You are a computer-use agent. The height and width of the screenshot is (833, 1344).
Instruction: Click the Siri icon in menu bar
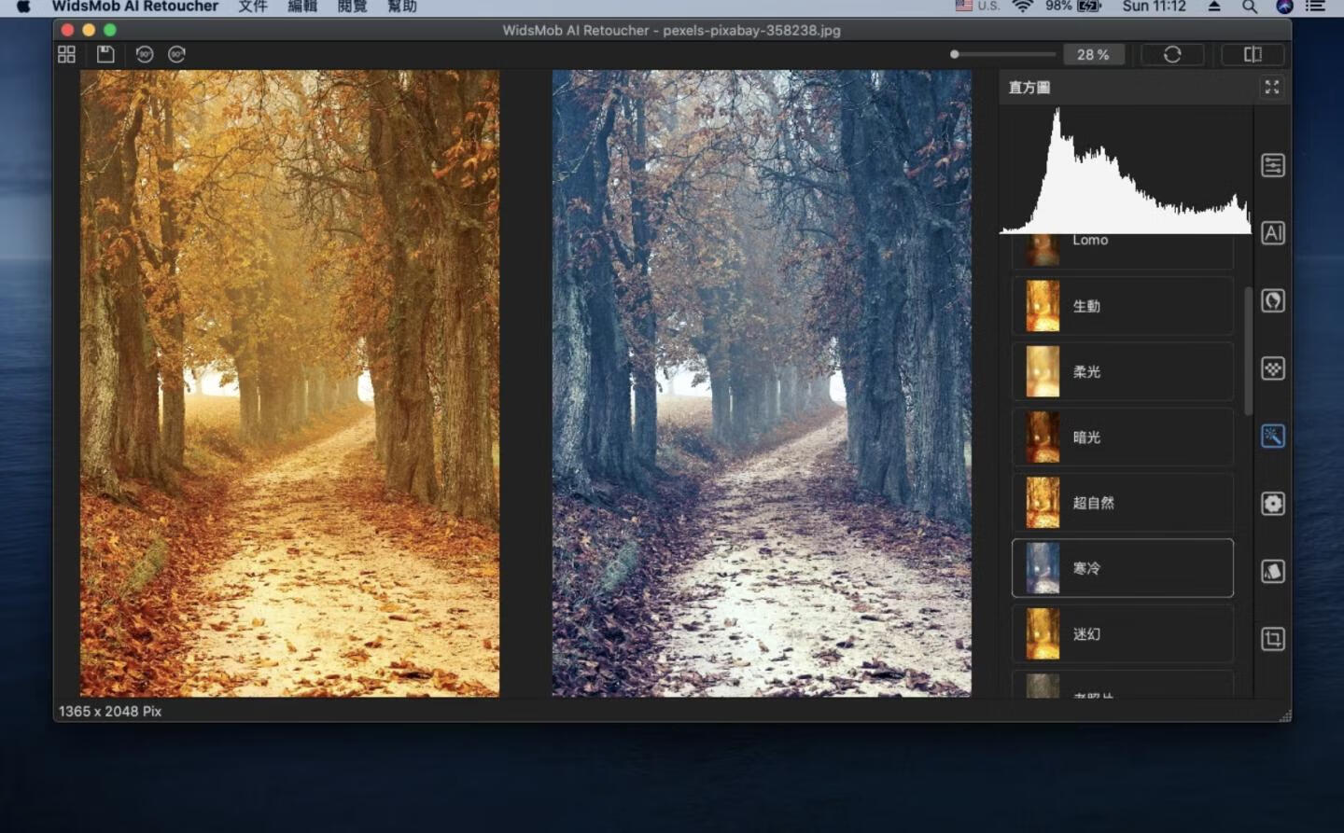pos(1284,7)
